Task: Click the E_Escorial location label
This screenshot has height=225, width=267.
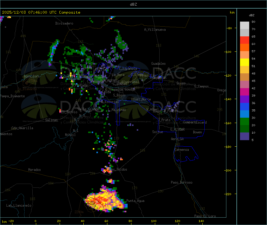Action: tap(110, 102)
